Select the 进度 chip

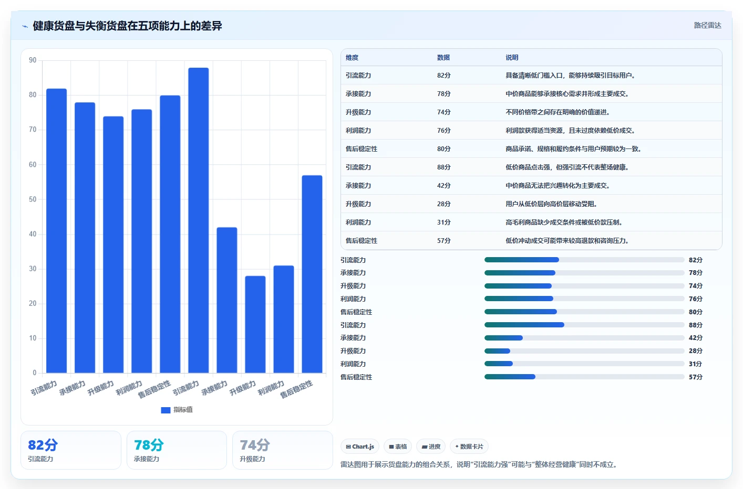click(431, 447)
